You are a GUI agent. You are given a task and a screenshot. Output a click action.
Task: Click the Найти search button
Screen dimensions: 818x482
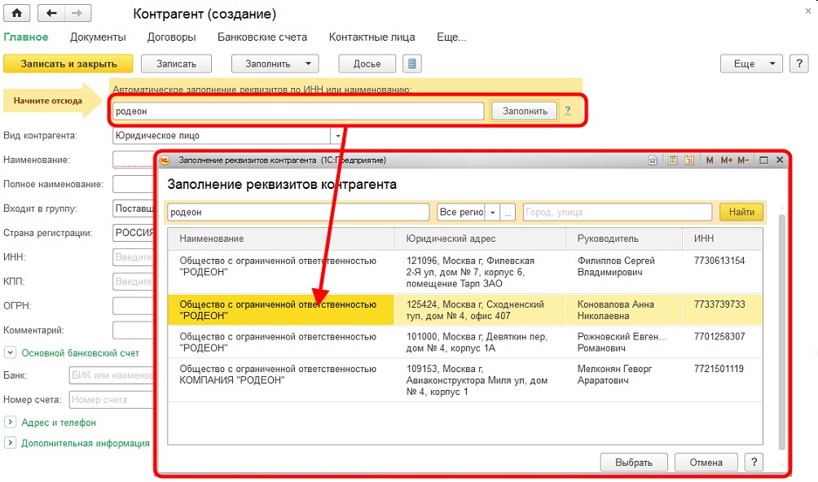point(741,212)
